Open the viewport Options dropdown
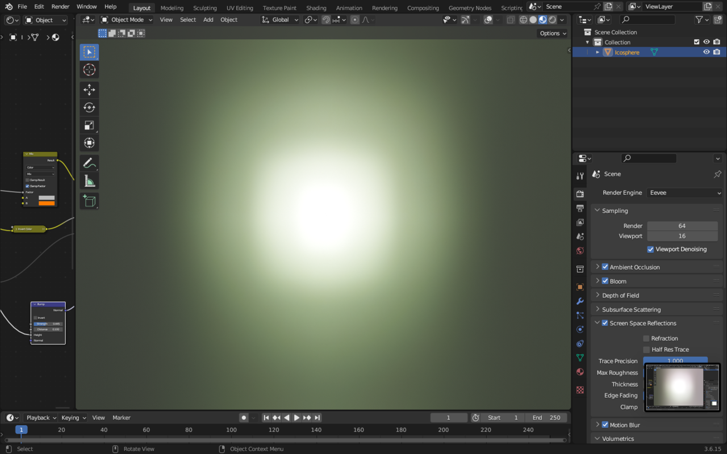This screenshot has height=454, width=727. tap(553, 33)
